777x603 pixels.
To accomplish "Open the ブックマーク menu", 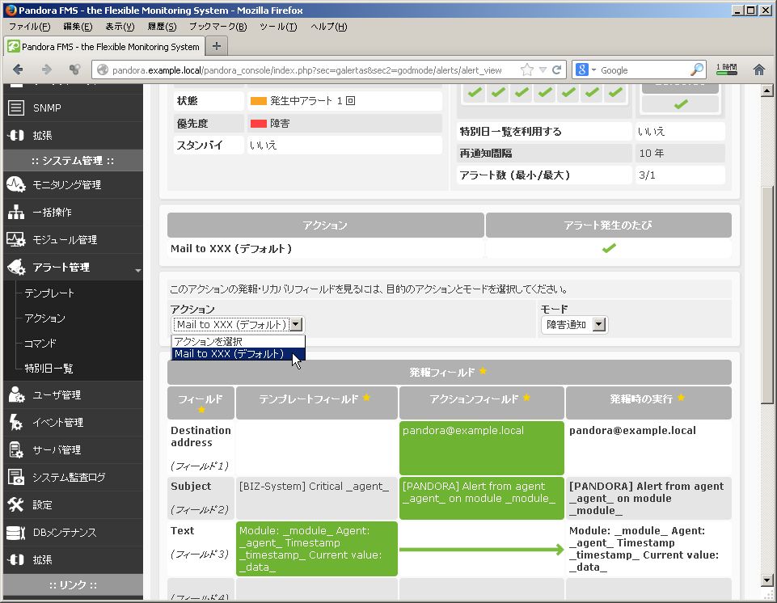I will pyautogui.click(x=218, y=27).
